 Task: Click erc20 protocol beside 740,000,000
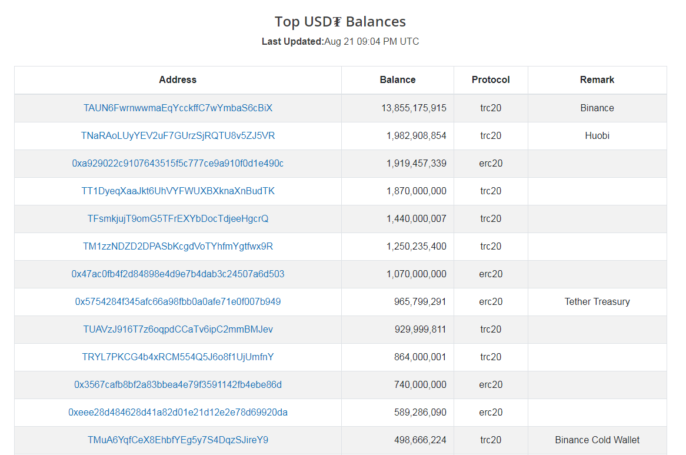491,384
